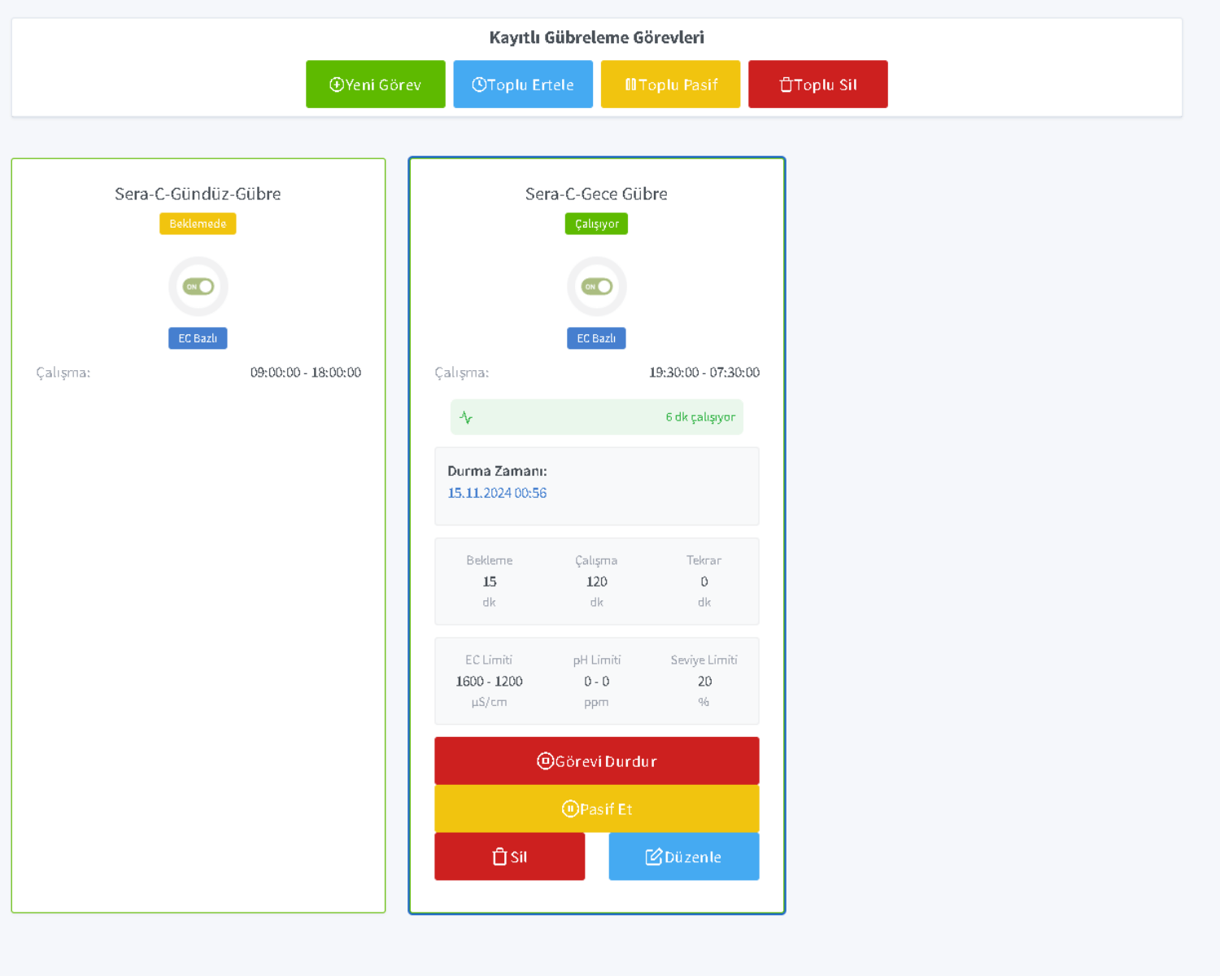Click the EC Limiti value 1600 - 1200
Viewport: 1220px width, 976px height.
point(489,682)
